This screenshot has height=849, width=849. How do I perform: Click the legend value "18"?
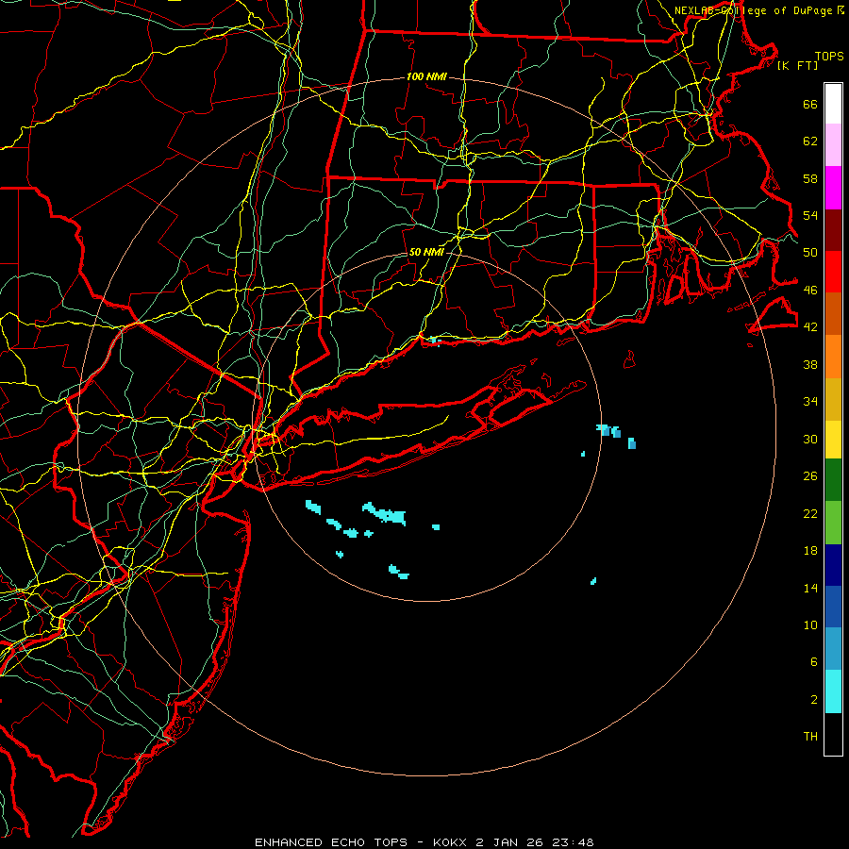tap(810, 550)
